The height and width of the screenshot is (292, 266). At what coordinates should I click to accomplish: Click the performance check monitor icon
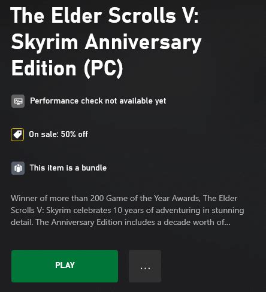click(x=18, y=101)
